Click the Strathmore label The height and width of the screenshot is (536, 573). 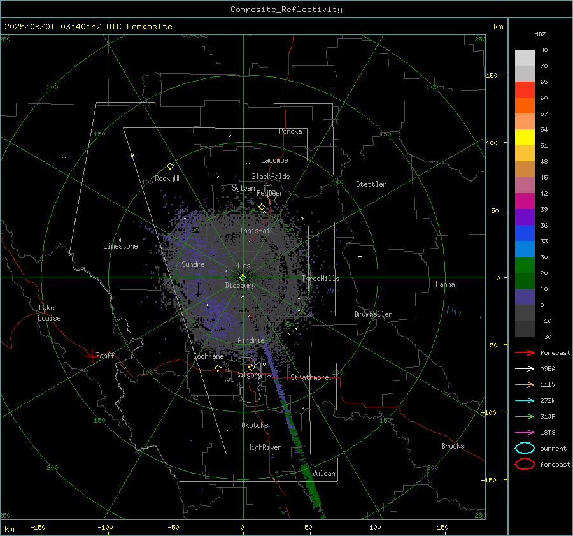[x=309, y=377]
